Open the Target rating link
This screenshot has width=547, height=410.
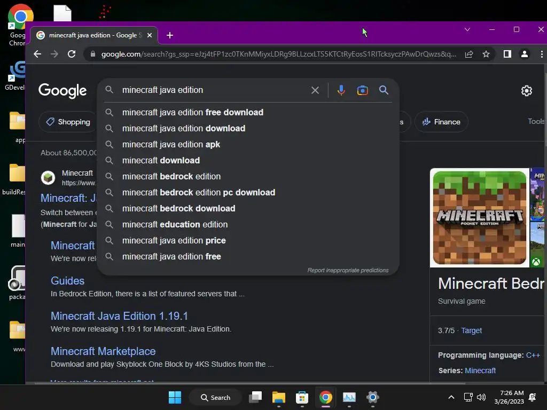(x=471, y=330)
